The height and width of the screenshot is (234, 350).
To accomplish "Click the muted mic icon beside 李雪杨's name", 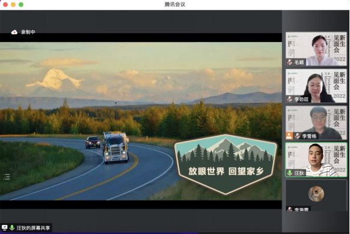I will tap(297, 136).
